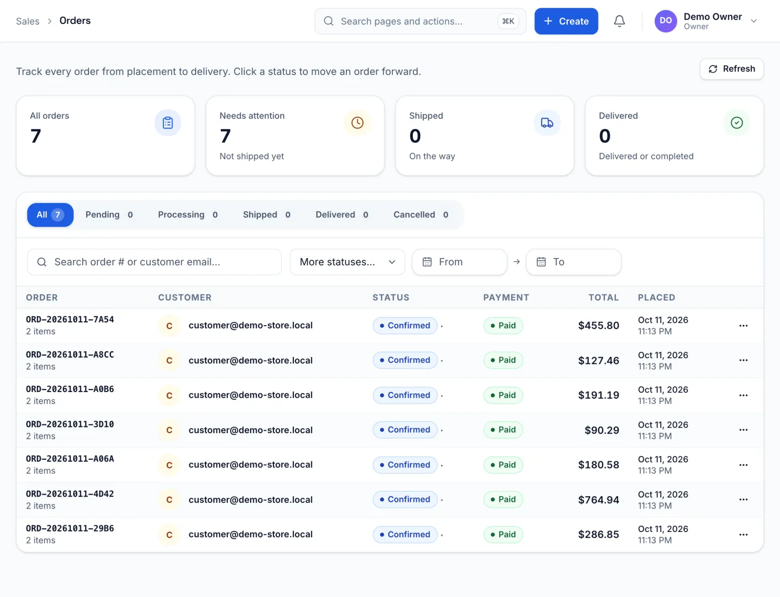Open row actions for ORD-20261011-A8CC
780x597 pixels.
tap(744, 360)
